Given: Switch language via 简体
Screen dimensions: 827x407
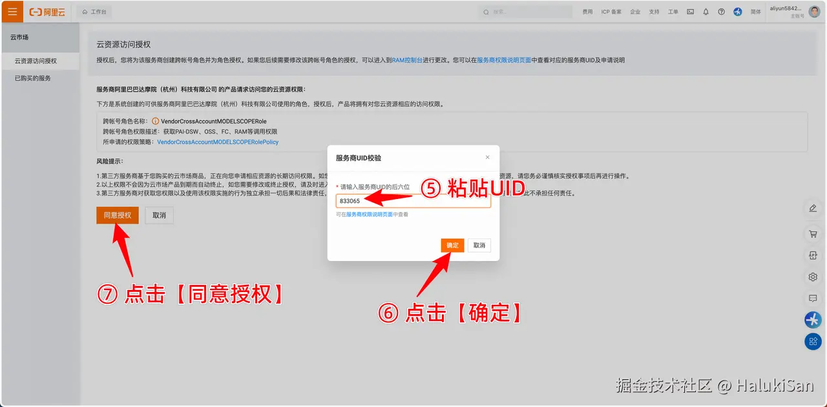Looking at the screenshot, I should (756, 12).
